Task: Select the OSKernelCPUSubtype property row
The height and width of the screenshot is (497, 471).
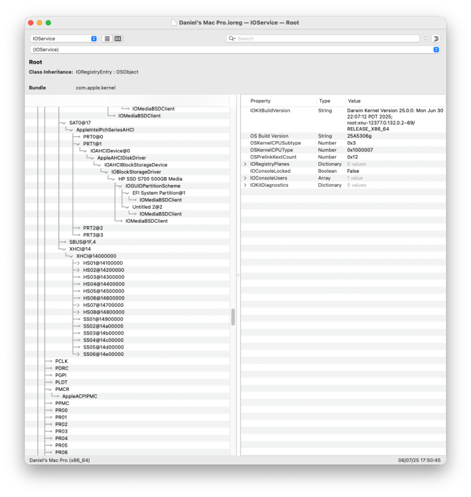Action: point(344,143)
